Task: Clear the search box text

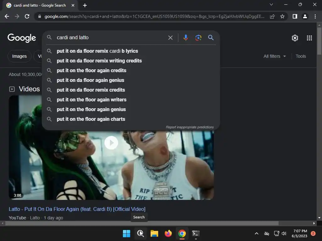Action: 170,38
